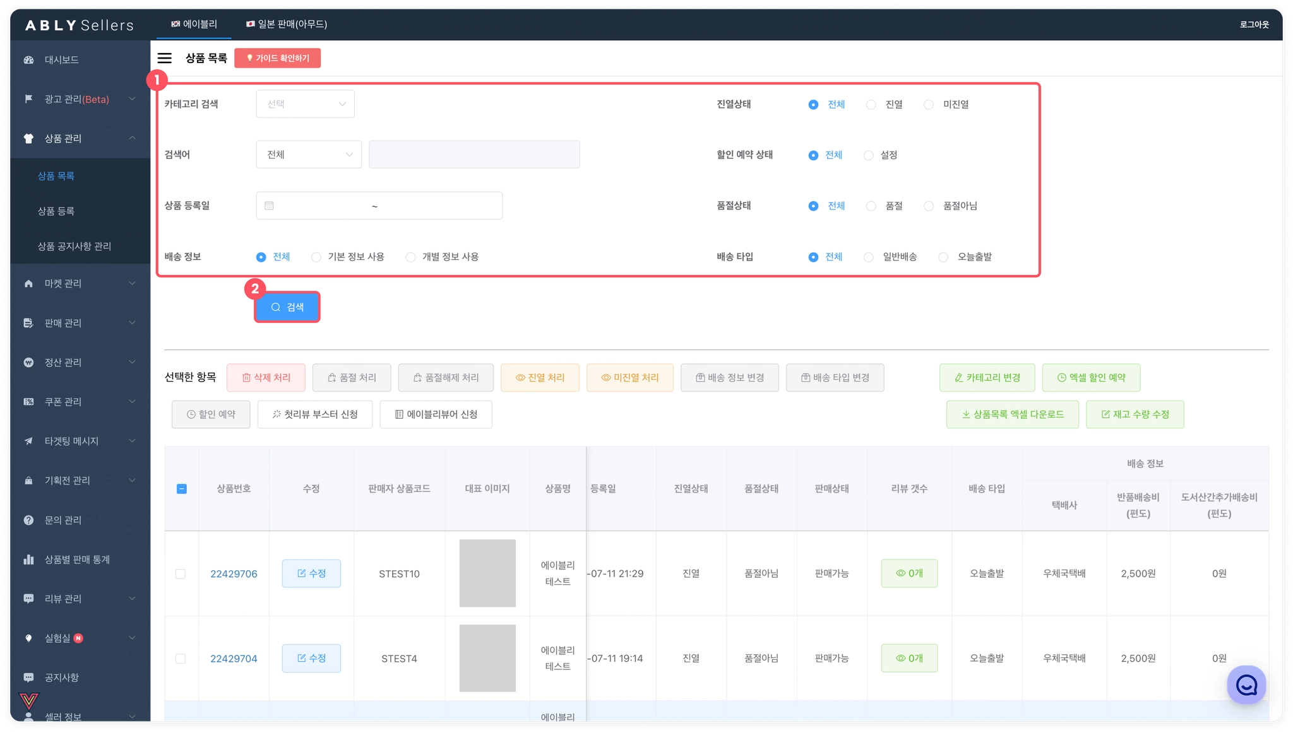The width and height of the screenshot is (1293, 733).
Task: Switch to 일본 판매(아무드) tab
Action: tap(287, 24)
